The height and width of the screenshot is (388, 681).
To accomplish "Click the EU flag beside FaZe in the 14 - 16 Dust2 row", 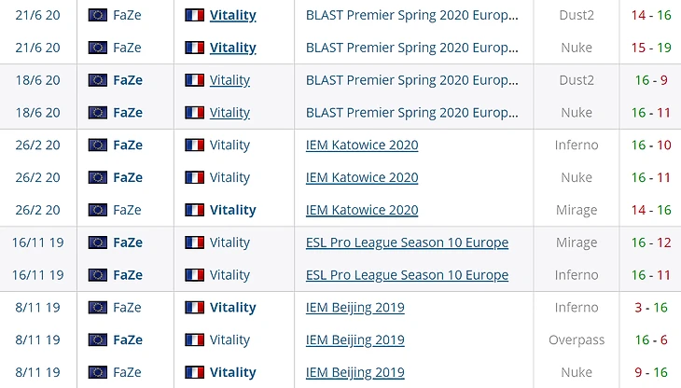I will (97, 15).
